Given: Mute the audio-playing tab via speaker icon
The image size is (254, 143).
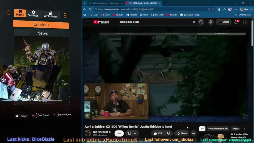Looking at the screenshot, I should pos(131,3).
